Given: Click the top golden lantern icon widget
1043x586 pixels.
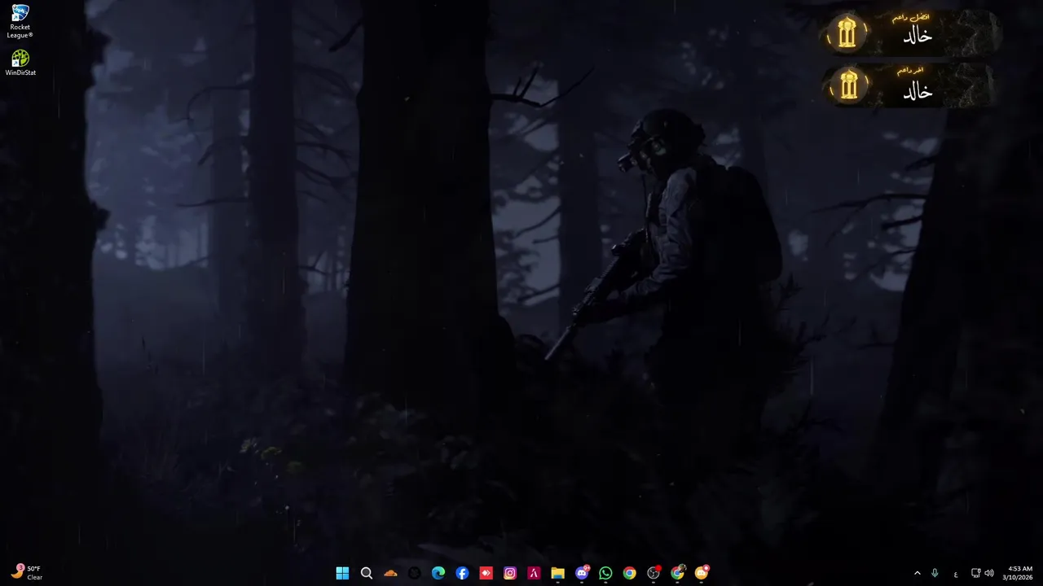Looking at the screenshot, I should pos(847,33).
